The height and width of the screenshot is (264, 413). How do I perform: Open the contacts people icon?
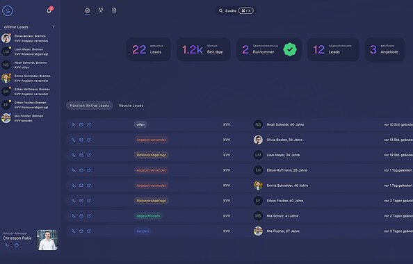(101, 10)
